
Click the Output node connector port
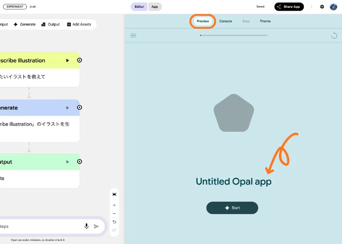(79, 162)
